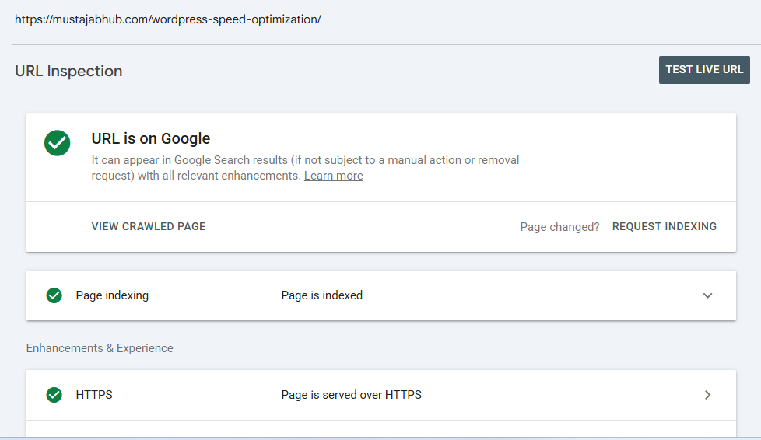The width and height of the screenshot is (761, 440).
Task: Click the 'Page changed?' label
Action: [559, 227]
